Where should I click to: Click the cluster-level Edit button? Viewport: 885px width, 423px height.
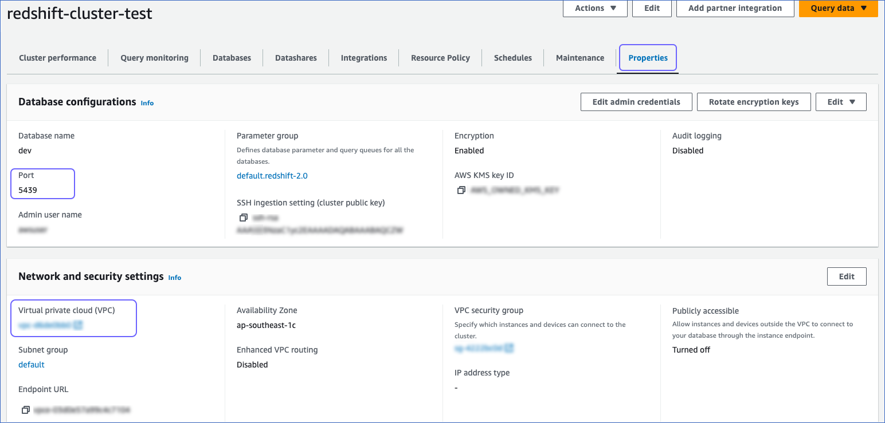point(652,8)
